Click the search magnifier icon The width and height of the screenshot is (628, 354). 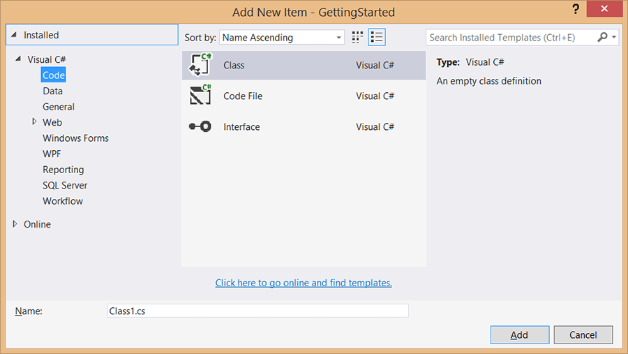(x=602, y=37)
